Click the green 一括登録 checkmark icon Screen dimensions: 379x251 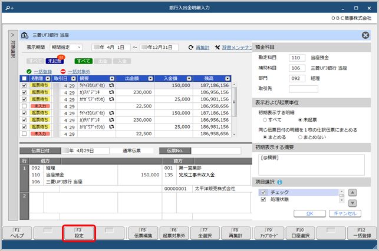[x=28, y=72]
